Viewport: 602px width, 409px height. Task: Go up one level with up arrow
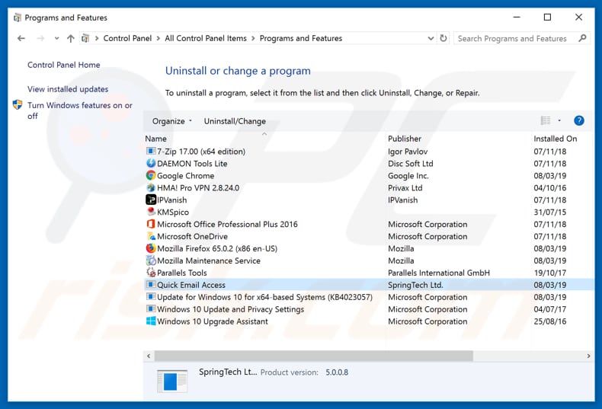click(71, 38)
